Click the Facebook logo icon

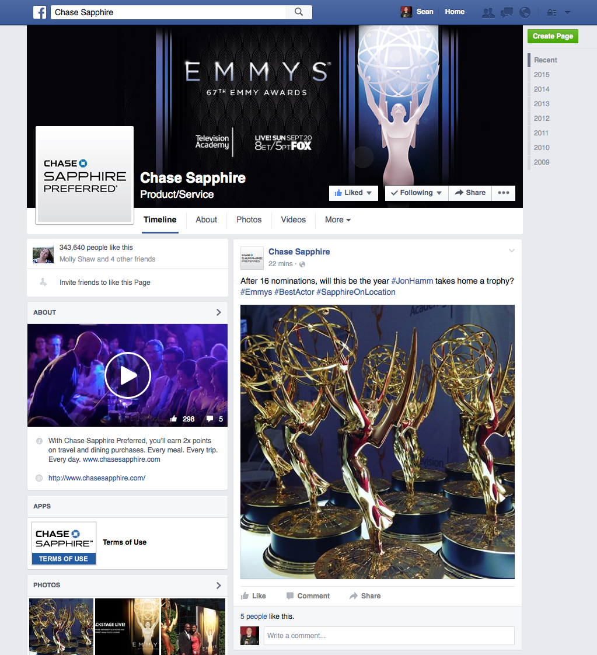[40, 12]
